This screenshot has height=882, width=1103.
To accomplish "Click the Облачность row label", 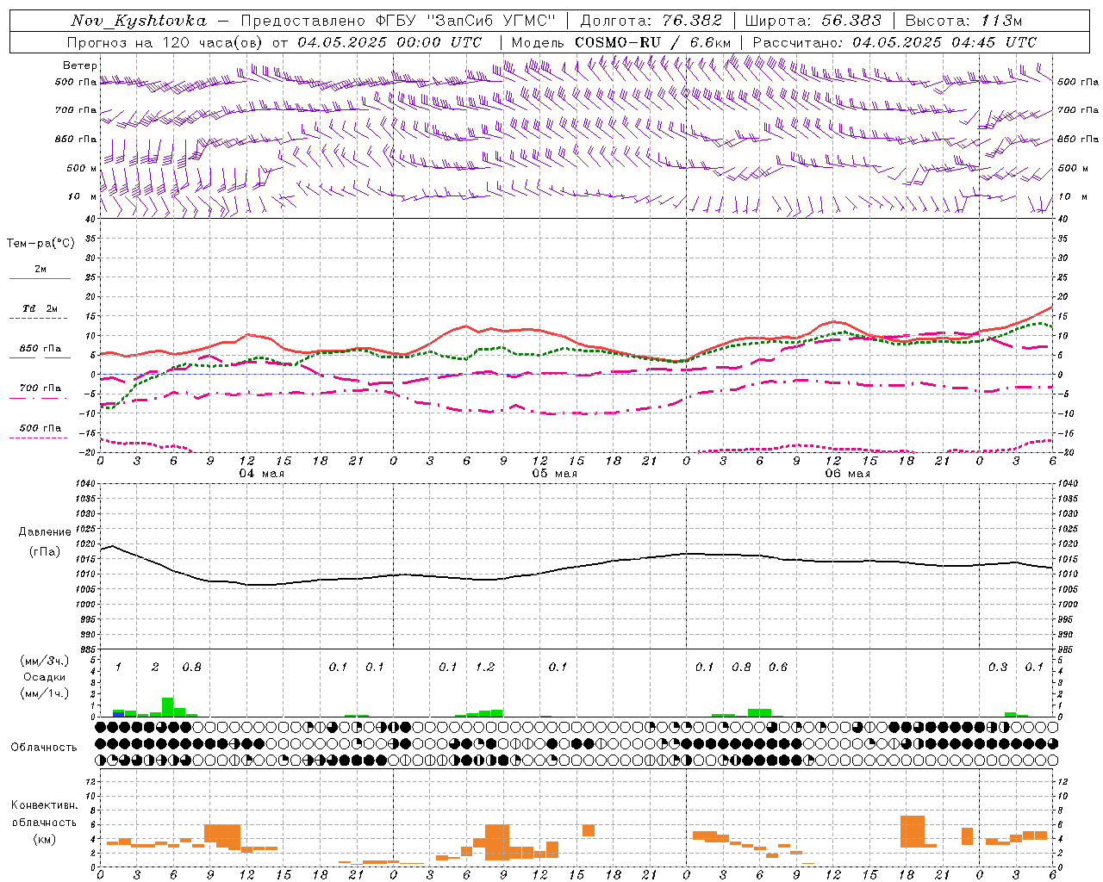I will 44,747.
